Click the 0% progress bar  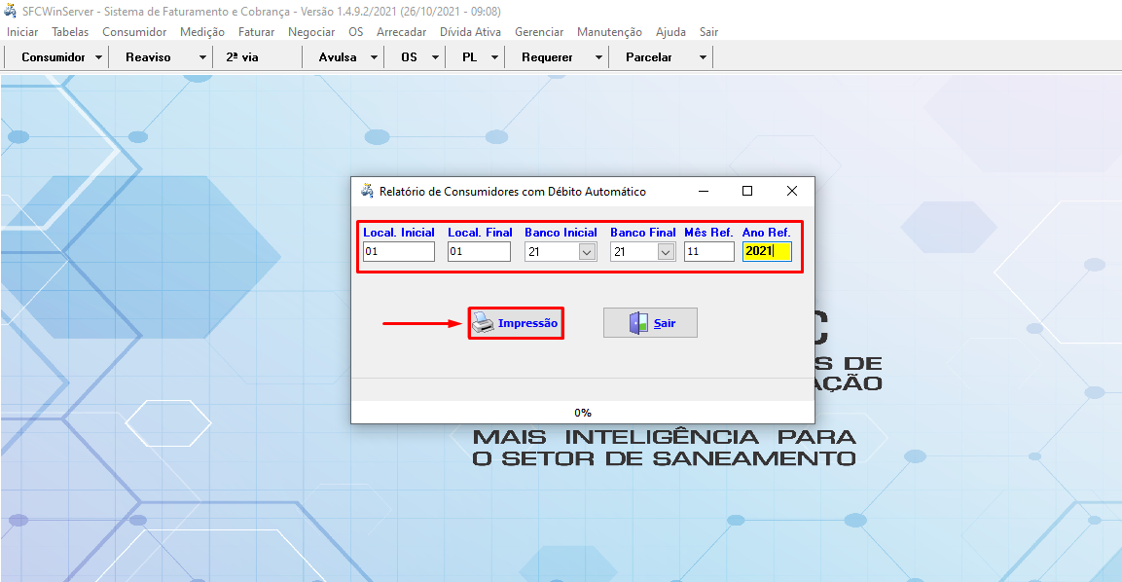pyautogui.click(x=581, y=411)
